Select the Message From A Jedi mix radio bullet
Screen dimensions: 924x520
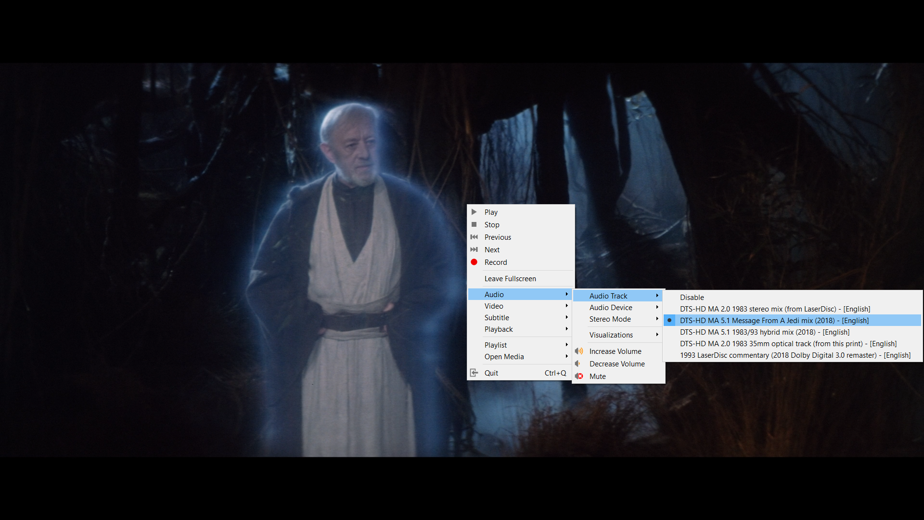[x=669, y=320]
